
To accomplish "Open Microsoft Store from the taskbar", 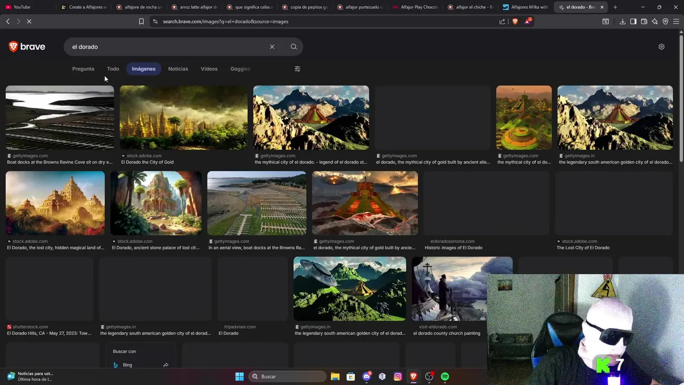I will click(x=351, y=376).
